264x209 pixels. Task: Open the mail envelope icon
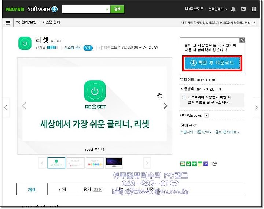tap(243, 9)
